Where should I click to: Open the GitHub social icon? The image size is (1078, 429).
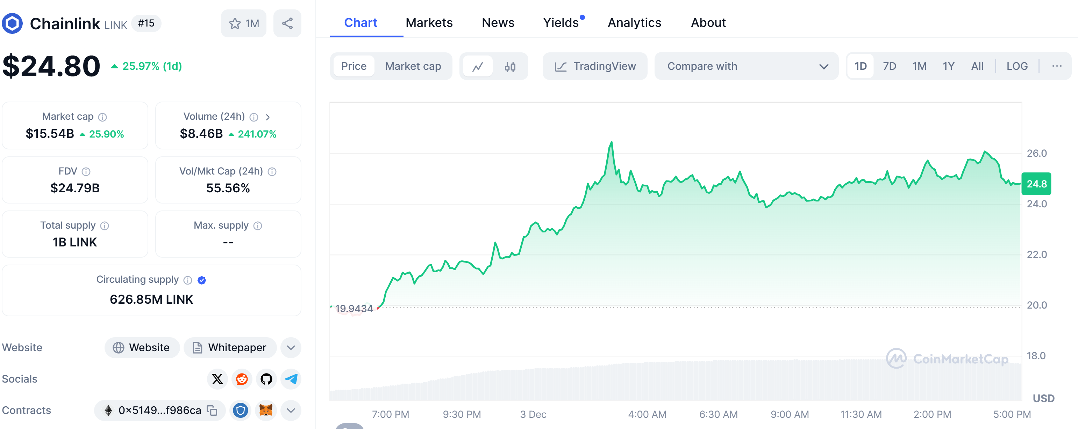tap(266, 379)
